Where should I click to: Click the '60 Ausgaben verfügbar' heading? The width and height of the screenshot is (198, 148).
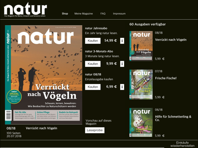(x=147, y=24)
